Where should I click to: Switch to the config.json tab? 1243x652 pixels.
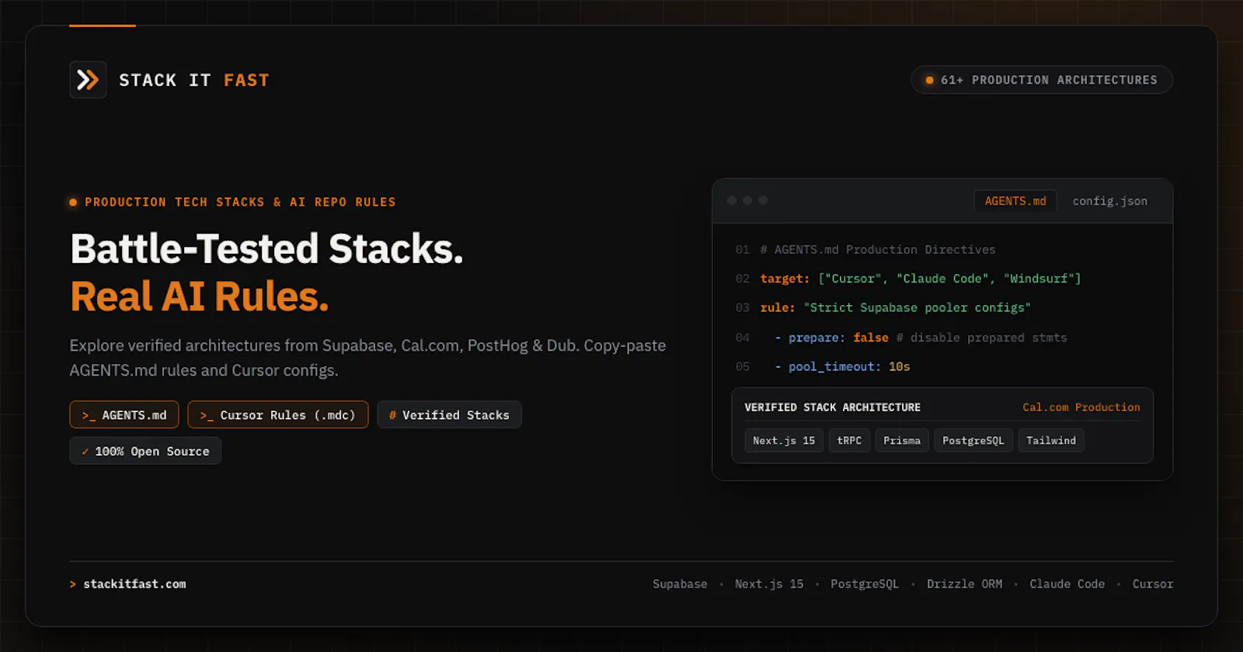click(1109, 201)
